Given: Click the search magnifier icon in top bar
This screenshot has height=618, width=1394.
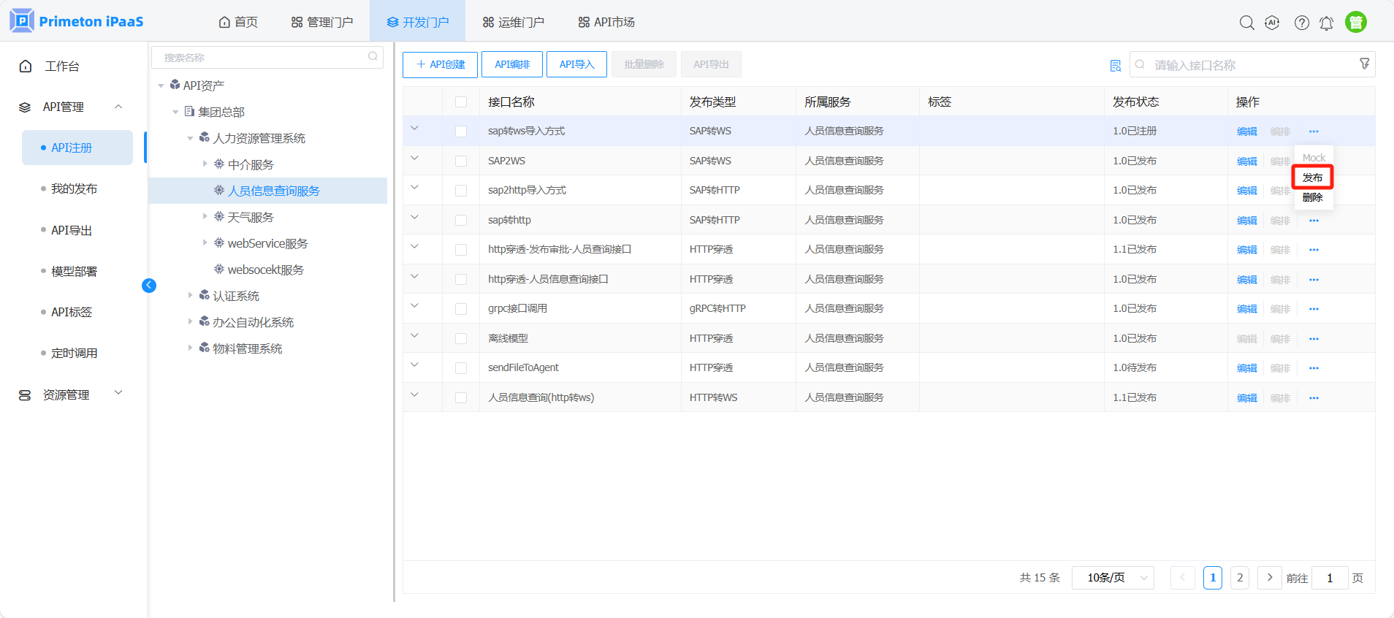Looking at the screenshot, I should click(1246, 23).
